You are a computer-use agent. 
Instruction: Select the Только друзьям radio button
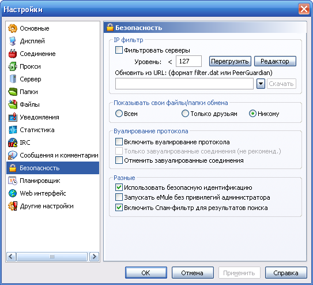pos(185,114)
